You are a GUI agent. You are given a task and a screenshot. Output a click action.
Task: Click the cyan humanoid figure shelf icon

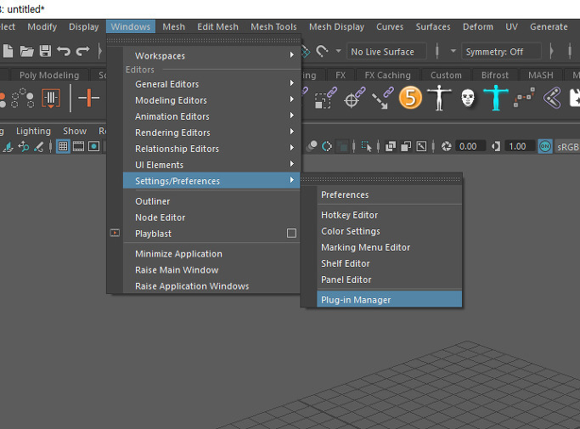click(496, 98)
